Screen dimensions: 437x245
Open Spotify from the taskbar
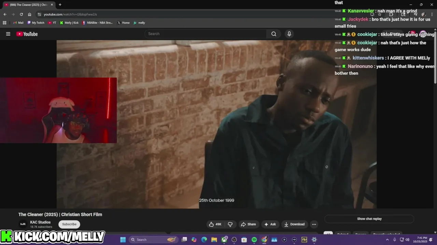click(x=254, y=240)
